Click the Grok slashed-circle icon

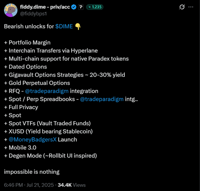(x=182, y=7)
